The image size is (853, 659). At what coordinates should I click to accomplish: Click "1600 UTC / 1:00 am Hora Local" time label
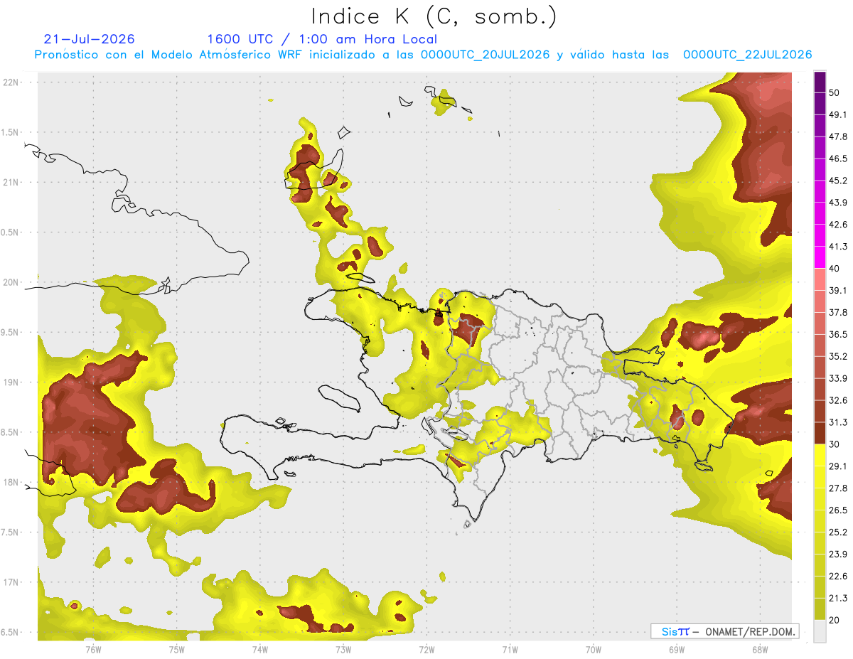pos(322,39)
